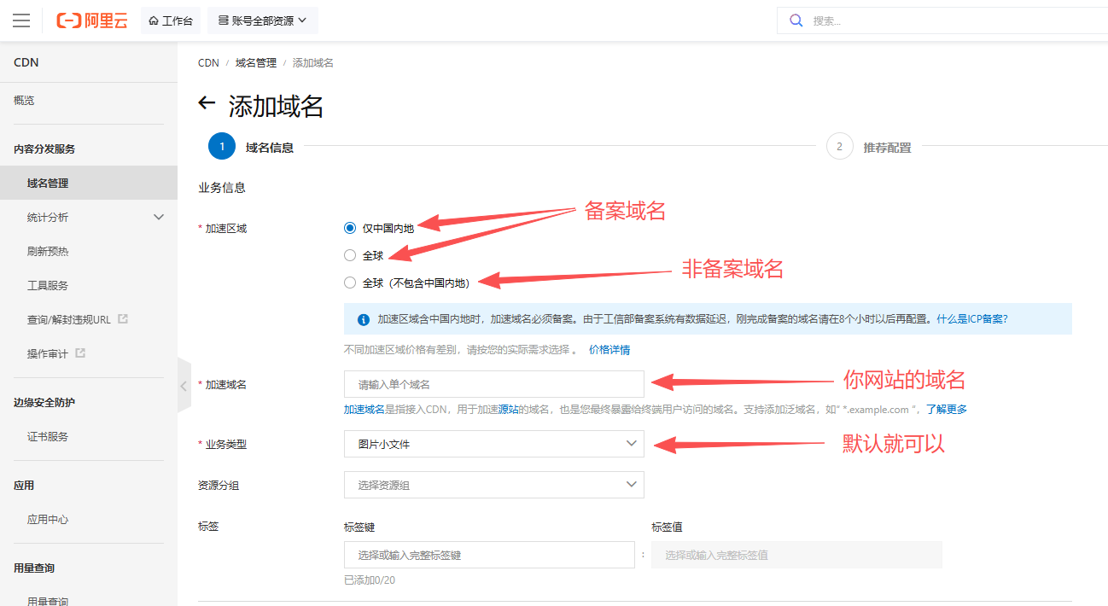This screenshot has width=1108, height=606.
Task: Focus the top search box
Action: tap(942, 20)
